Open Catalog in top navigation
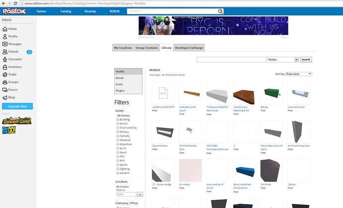 (66, 11)
